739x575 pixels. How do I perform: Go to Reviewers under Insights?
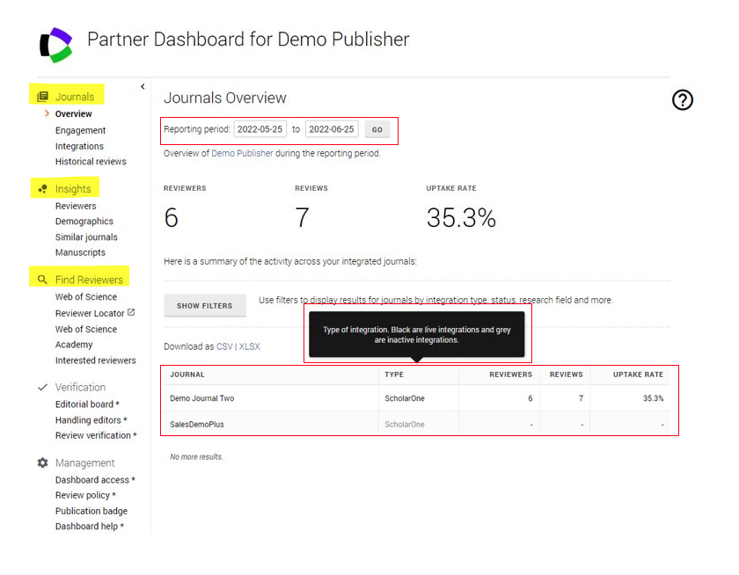coord(76,206)
